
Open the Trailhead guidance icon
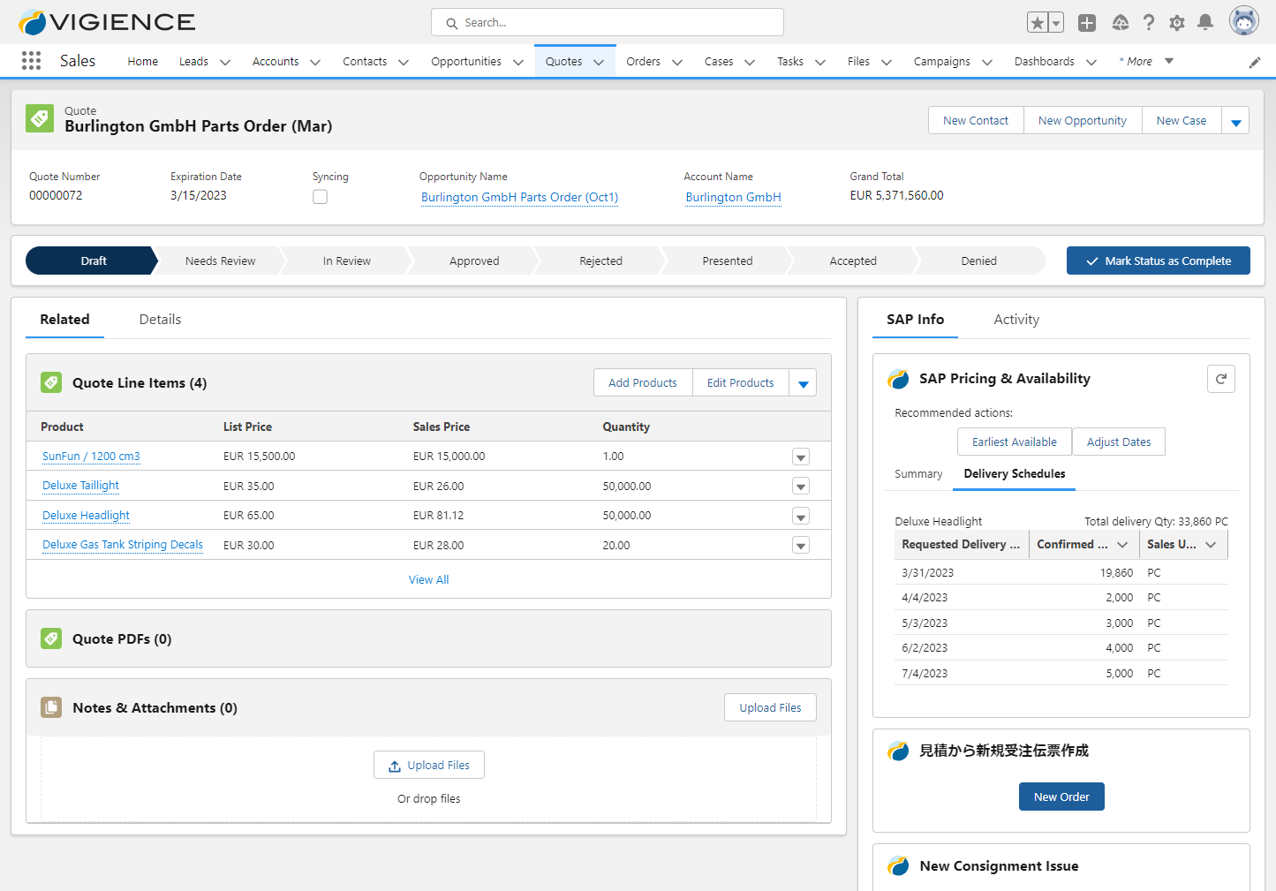click(1120, 23)
